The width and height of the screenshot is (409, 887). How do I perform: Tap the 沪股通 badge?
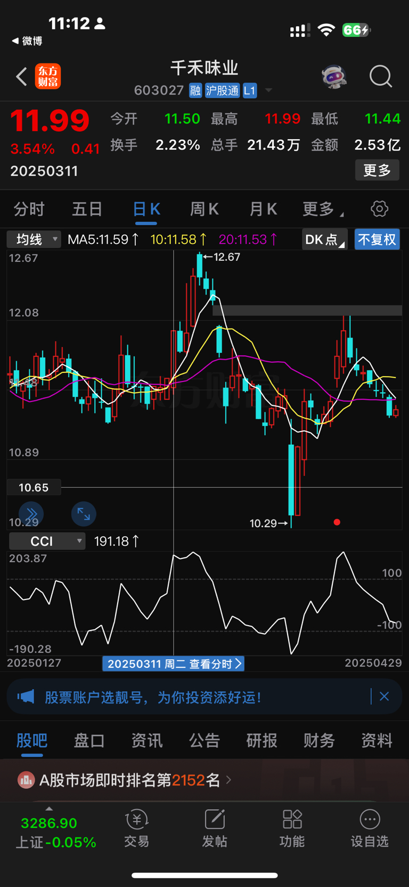point(222,91)
